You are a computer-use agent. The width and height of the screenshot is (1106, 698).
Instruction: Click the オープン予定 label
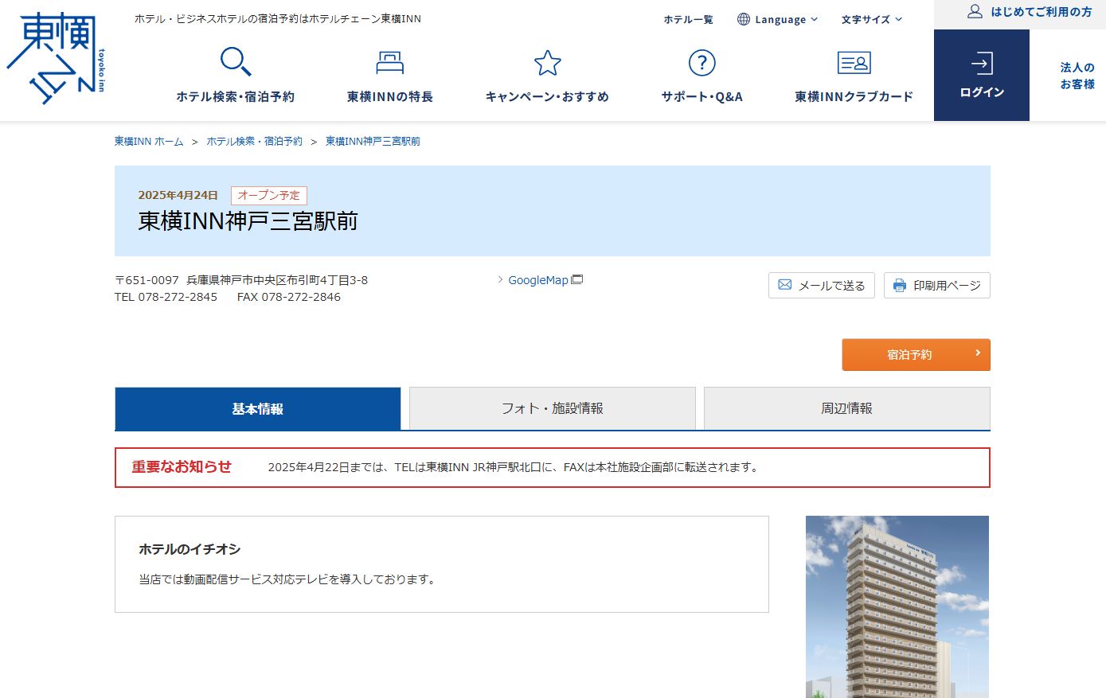pos(269,195)
